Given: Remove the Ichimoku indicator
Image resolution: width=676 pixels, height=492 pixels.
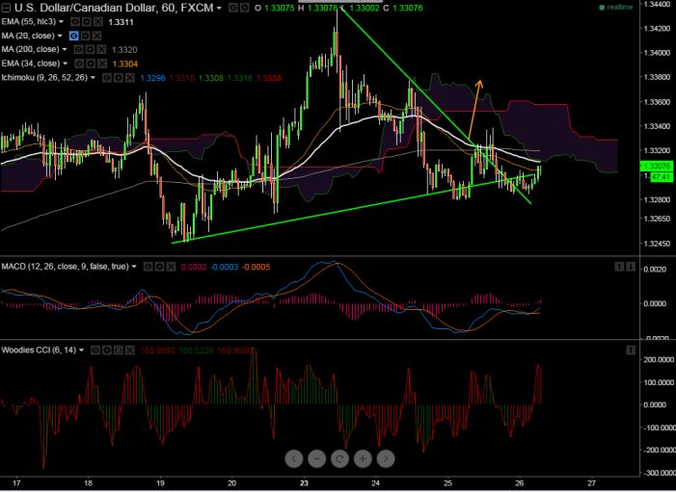Looking at the screenshot, I should [130, 78].
